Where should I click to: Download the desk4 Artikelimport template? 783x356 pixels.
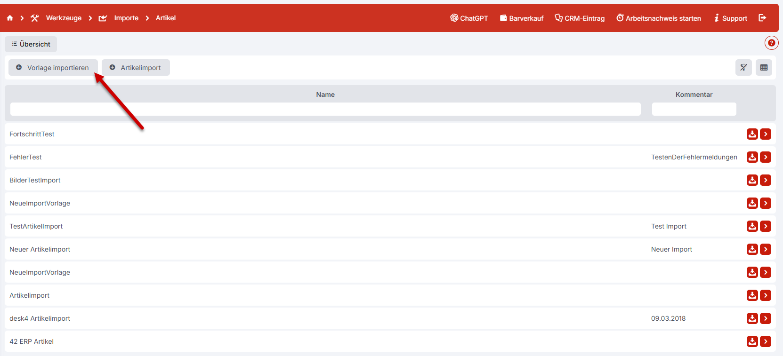coord(752,318)
